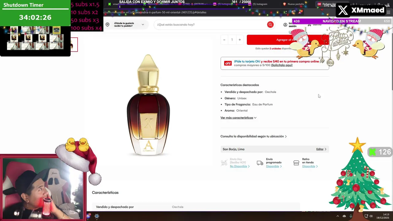Click the network icon in system tray
The height and width of the screenshot is (221, 393).
(366, 216)
